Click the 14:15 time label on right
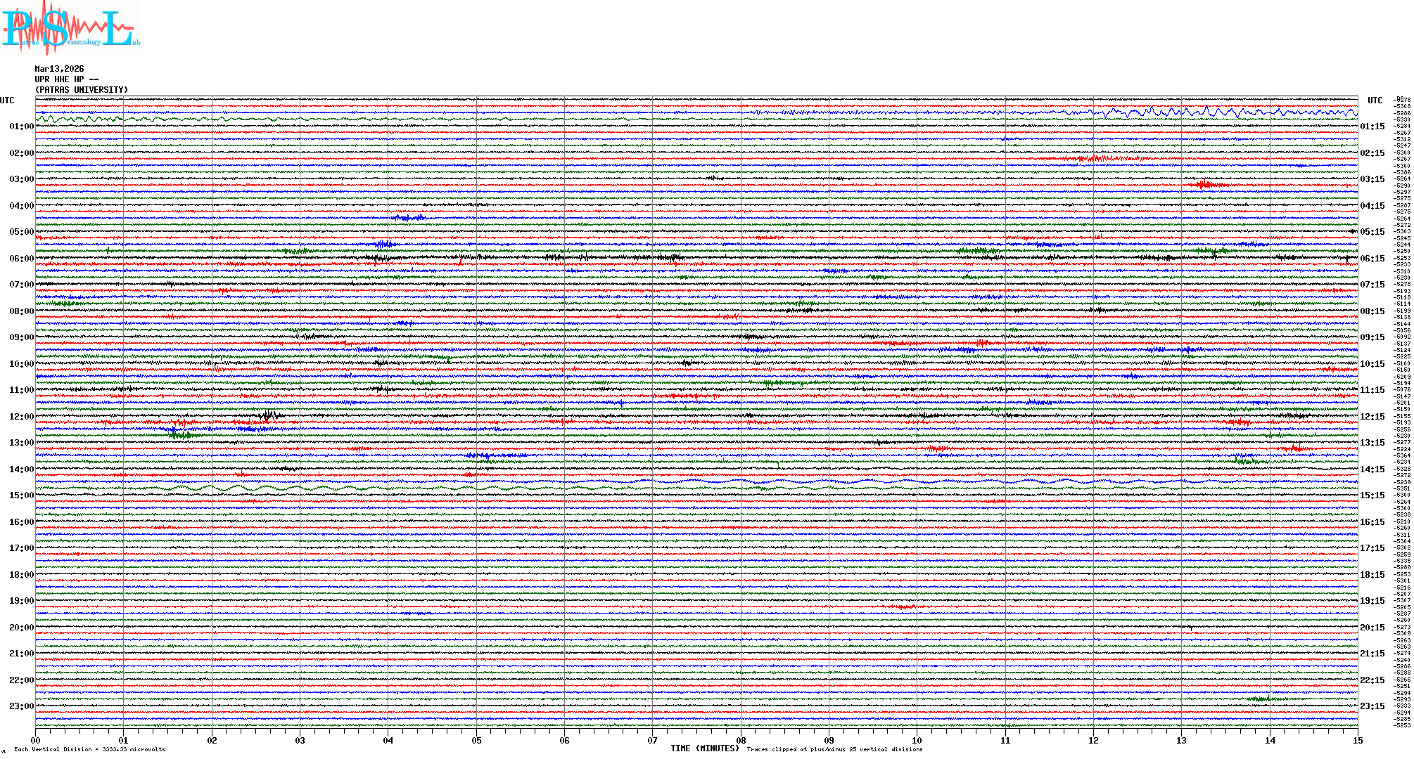1414x759 pixels. (1372, 469)
